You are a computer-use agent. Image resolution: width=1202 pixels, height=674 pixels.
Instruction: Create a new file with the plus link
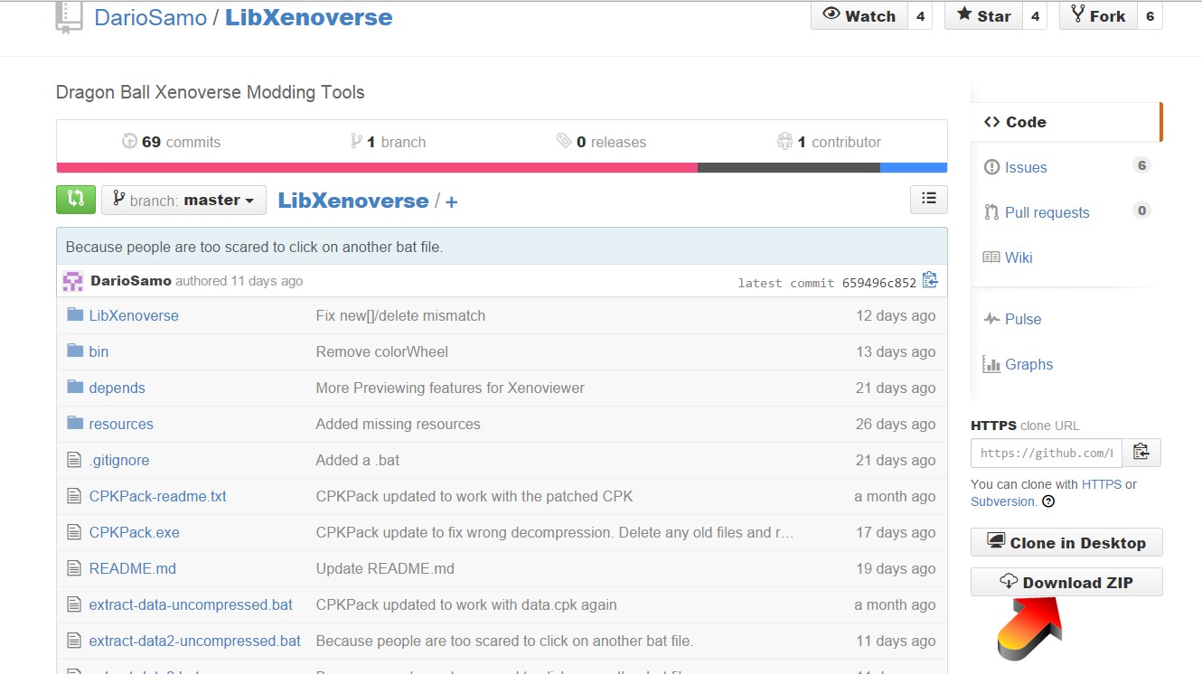[451, 201]
